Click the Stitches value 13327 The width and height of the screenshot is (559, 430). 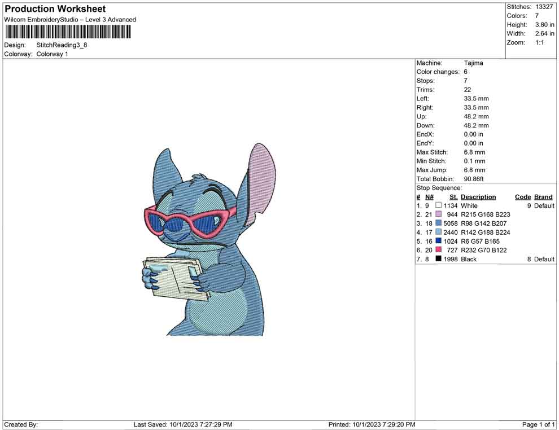coord(544,7)
